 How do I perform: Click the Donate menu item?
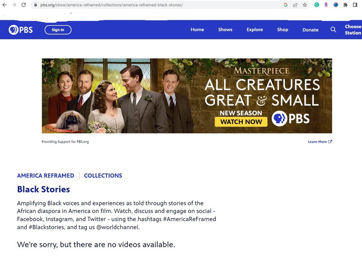click(x=310, y=30)
